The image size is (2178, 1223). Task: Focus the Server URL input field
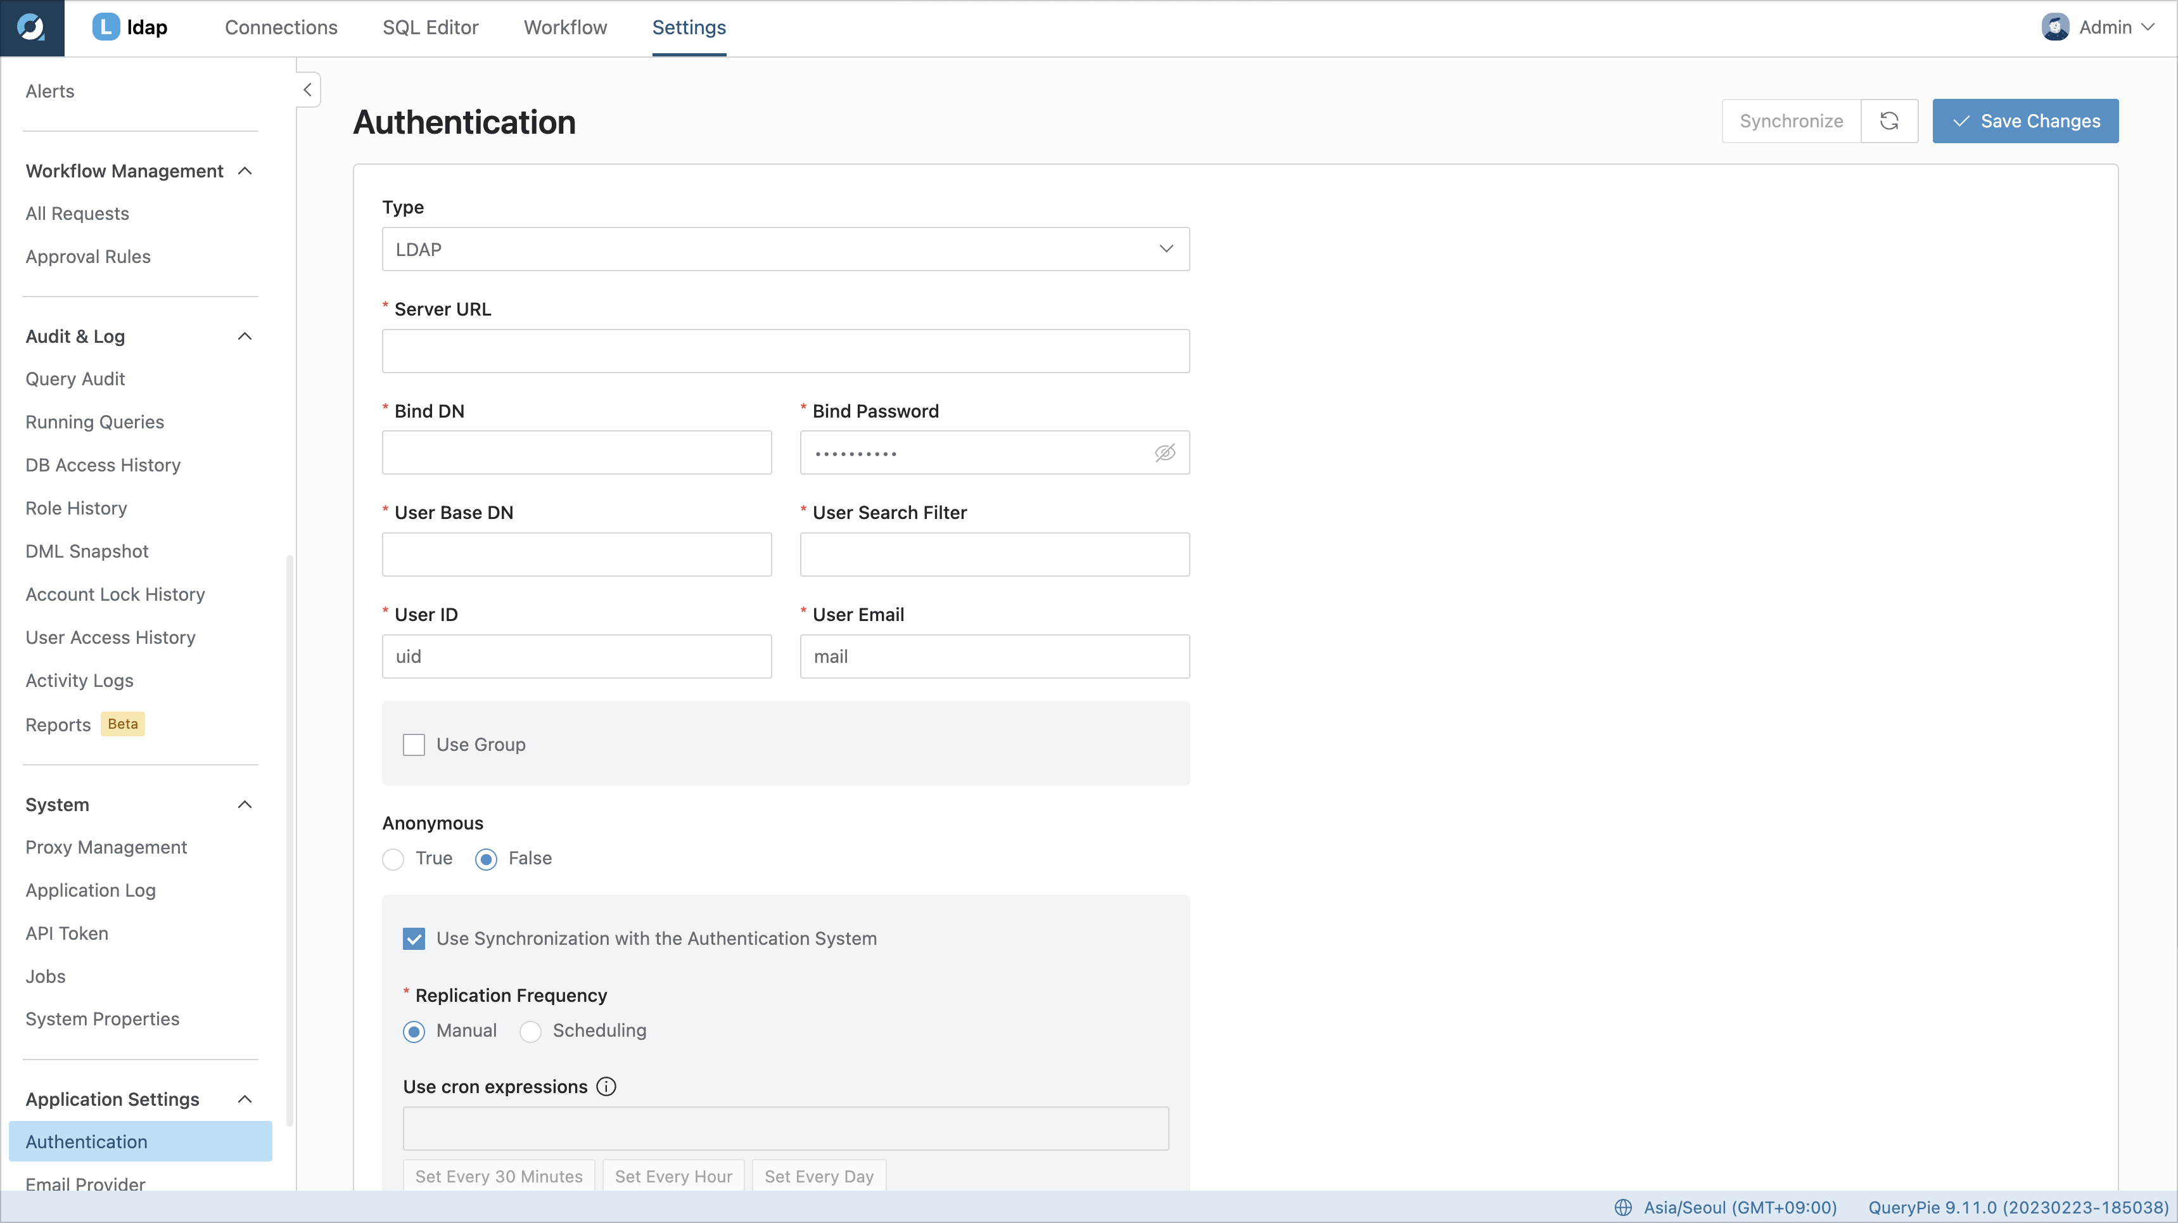point(786,351)
